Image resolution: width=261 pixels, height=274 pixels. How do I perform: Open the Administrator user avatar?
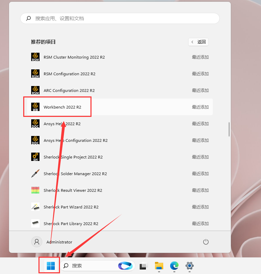coord(37,242)
